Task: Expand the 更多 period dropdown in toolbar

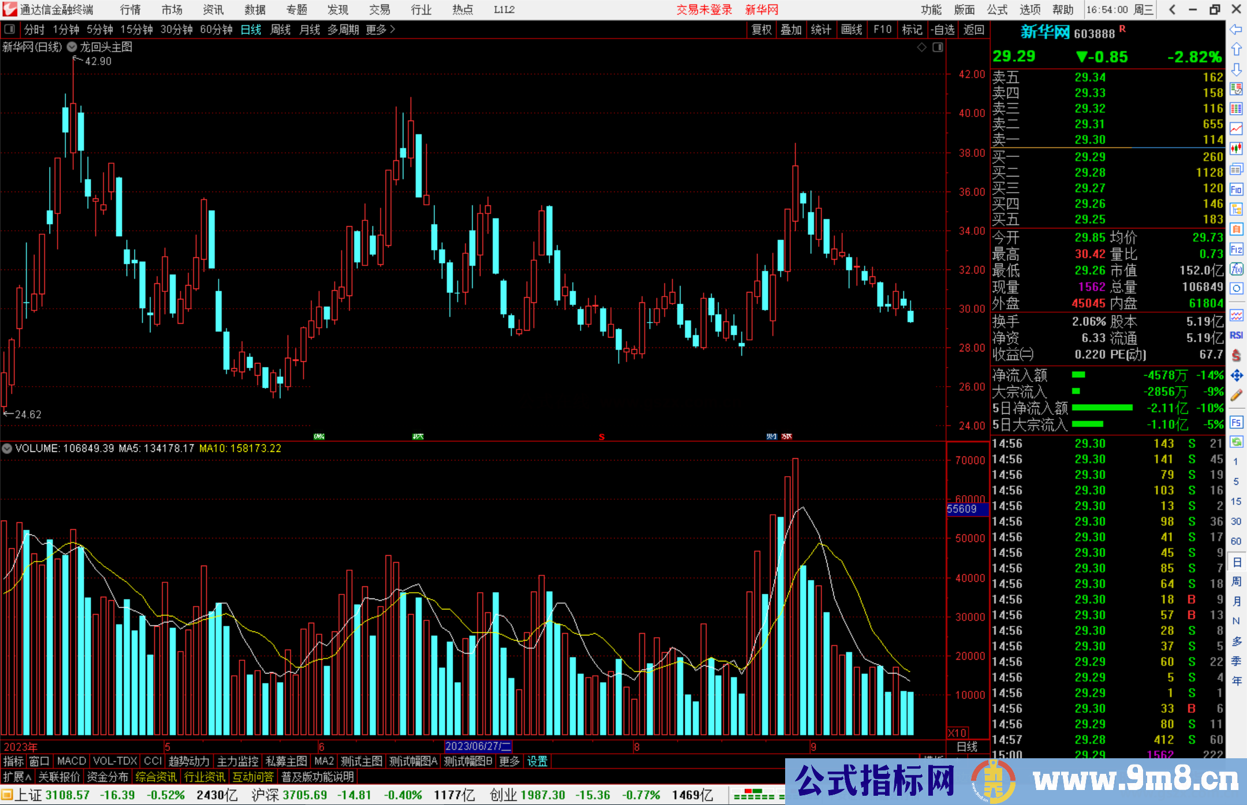Action: pos(380,29)
